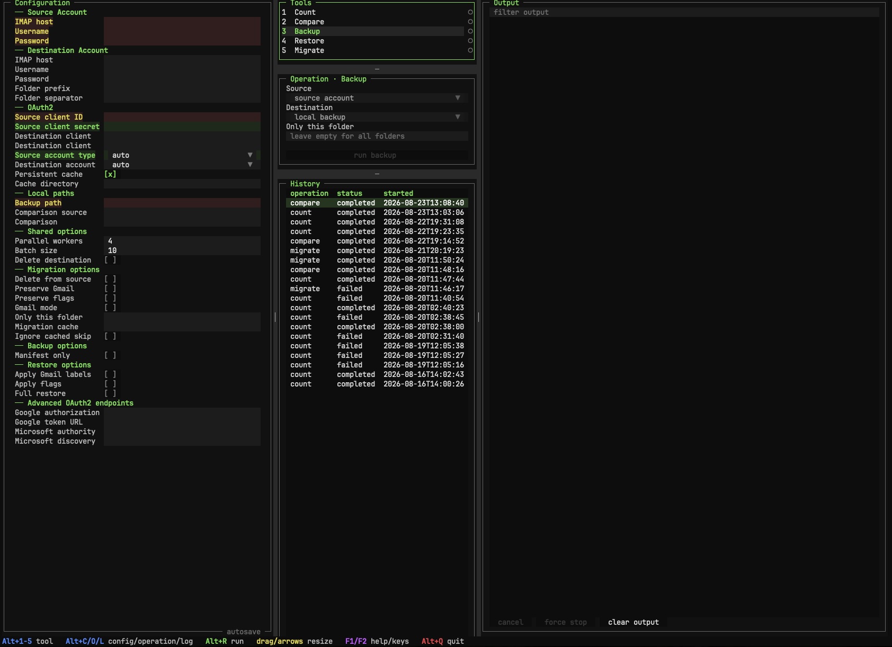The image size is (892, 647).
Task: Enable Preserve Gmail checkbox
Action: tap(110, 289)
